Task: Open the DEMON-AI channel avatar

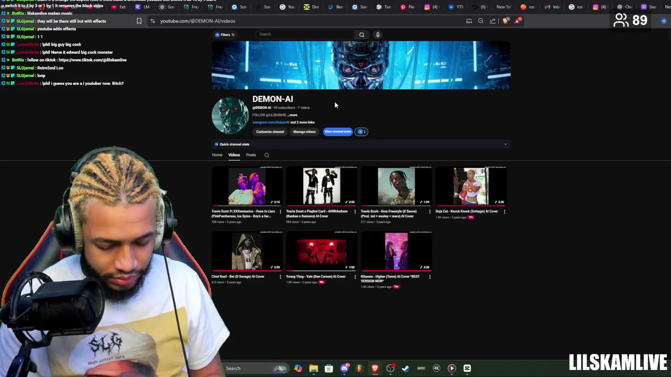Action: [x=230, y=115]
